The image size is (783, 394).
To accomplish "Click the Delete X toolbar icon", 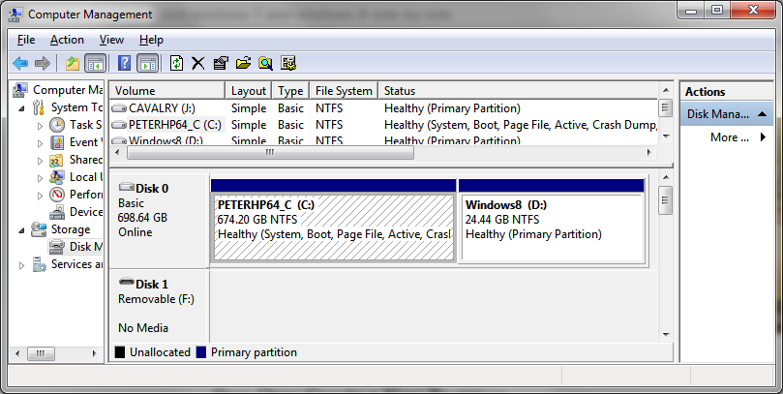I will (x=198, y=64).
